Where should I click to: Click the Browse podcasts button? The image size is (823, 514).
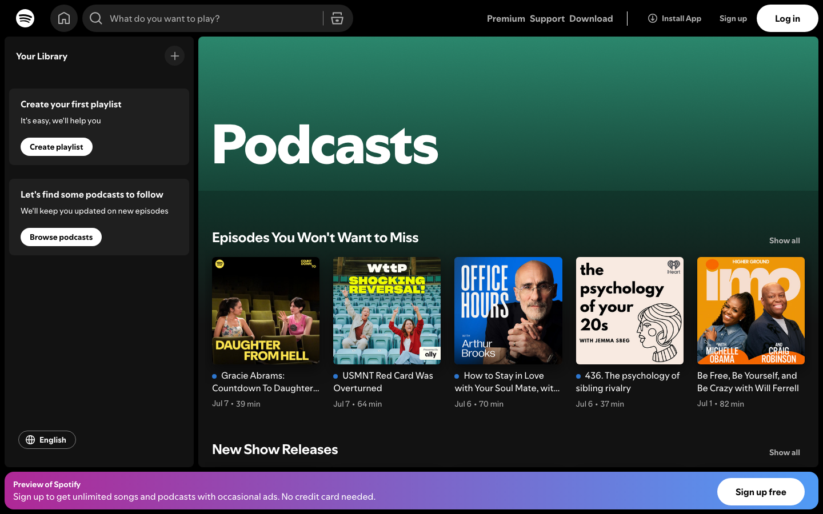click(x=61, y=237)
